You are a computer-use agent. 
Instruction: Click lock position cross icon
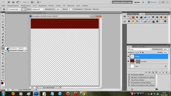tap(141, 52)
